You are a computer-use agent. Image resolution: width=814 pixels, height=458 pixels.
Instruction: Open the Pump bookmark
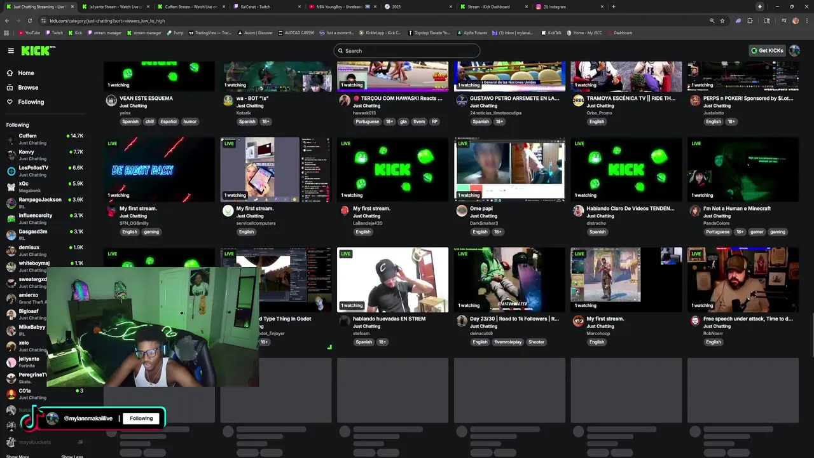(x=176, y=33)
